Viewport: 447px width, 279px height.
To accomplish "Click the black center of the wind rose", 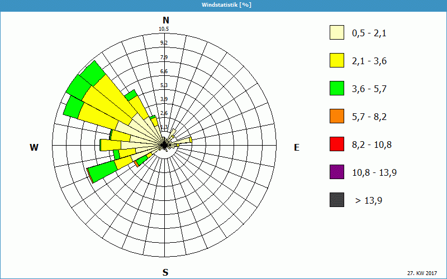I will click(164, 145).
